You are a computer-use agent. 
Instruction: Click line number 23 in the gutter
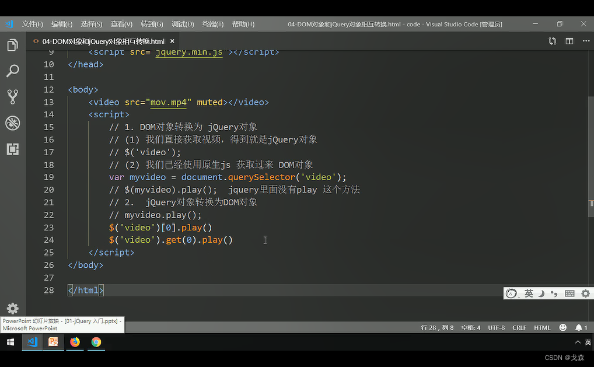point(49,228)
